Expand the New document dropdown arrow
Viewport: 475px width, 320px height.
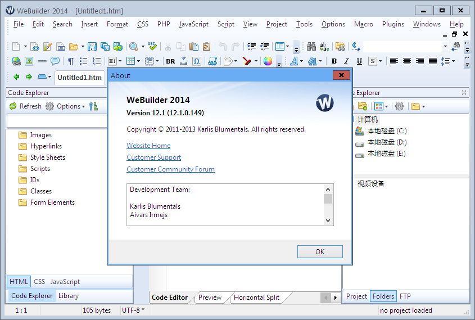click(25, 47)
